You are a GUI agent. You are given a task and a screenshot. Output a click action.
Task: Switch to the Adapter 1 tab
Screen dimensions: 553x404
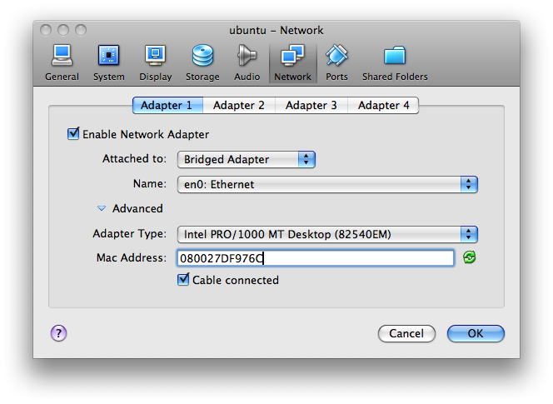tap(167, 106)
